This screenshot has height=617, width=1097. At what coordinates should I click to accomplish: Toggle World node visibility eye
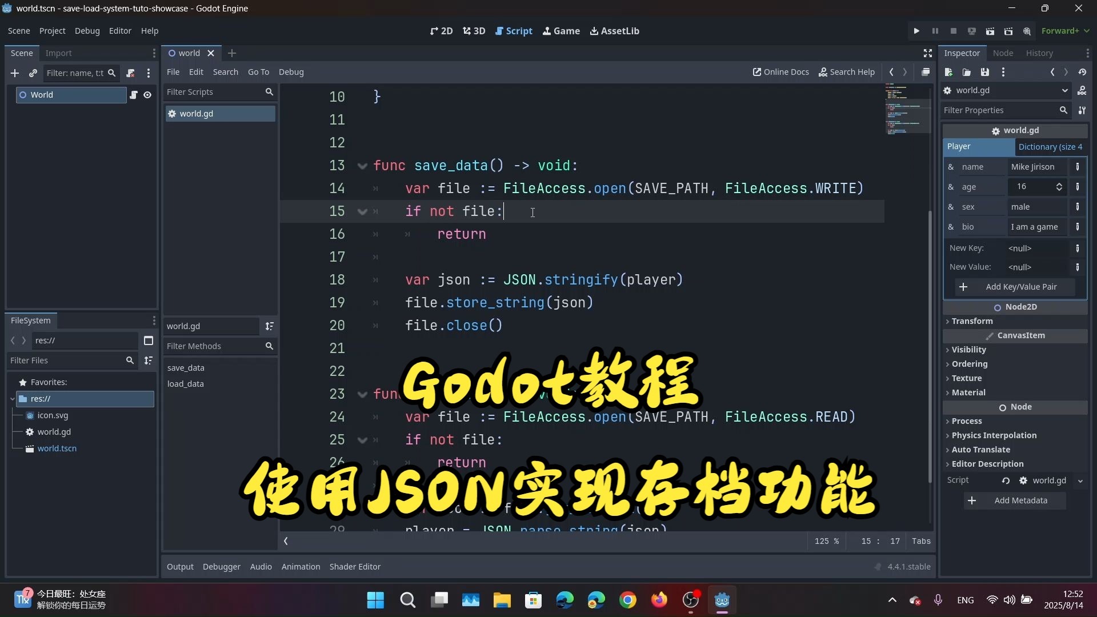[147, 95]
